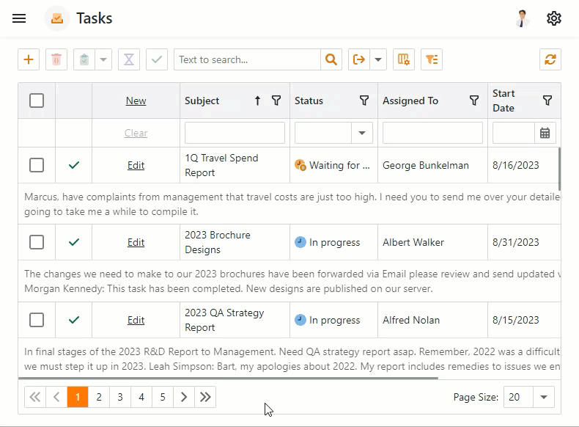
Task: Go to previous page of pager
Action: tap(56, 397)
